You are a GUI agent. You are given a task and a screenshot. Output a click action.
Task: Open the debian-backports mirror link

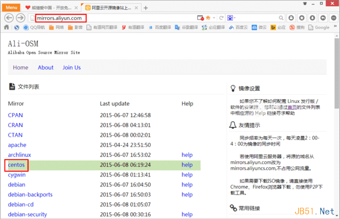pyautogui.click(x=30, y=194)
